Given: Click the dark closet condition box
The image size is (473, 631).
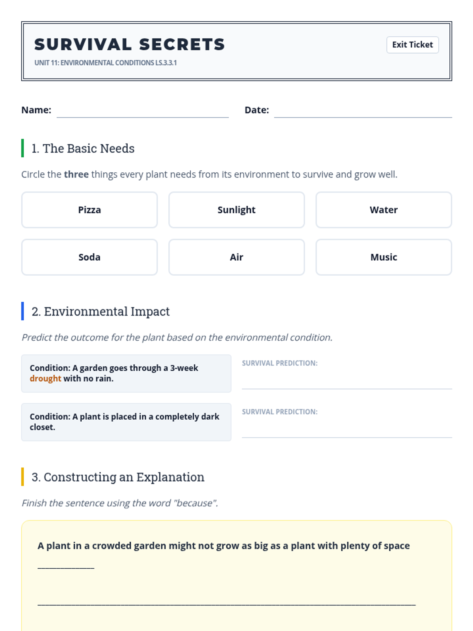Looking at the screenshot, I should (126, 422).
